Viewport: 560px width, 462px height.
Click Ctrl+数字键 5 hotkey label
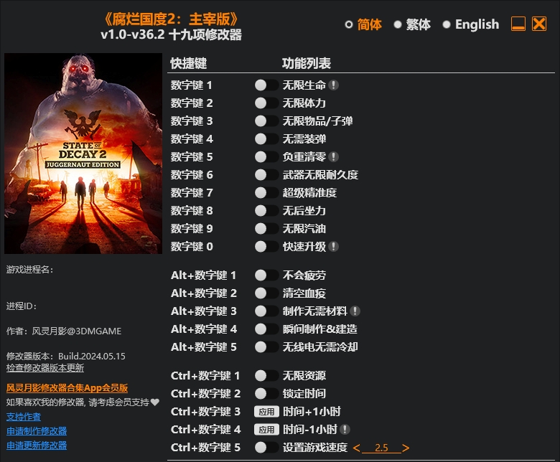pyautogui.click(x=205, y=448)
